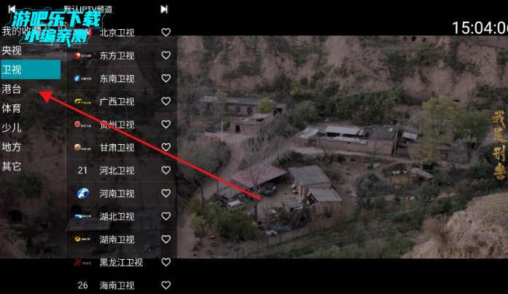The width and height of the screenshot is (508, 294).
Task: Favorite 北京卫视 with its heart icon
Action: pyautogui.click(x=166, y=32)
